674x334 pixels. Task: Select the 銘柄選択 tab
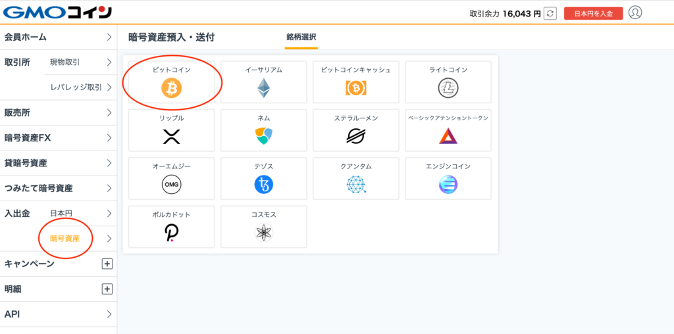pos(301,37)
